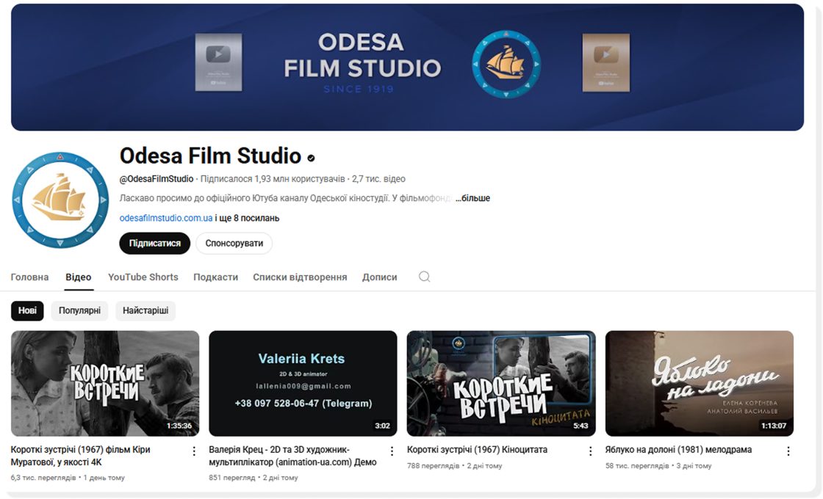Click the @OdesaFilmStudio handle text
Screen dimensions: 823x499
(x=157, y=179)
